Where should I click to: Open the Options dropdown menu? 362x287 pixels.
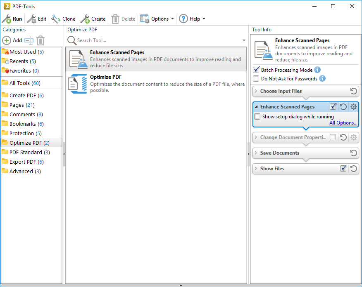[157, 19]
